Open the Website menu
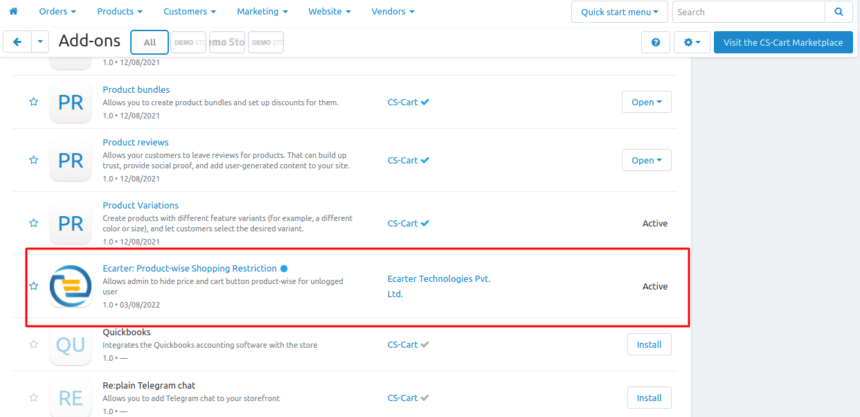Viewport: 860px width, 417px height. (329, 12)
